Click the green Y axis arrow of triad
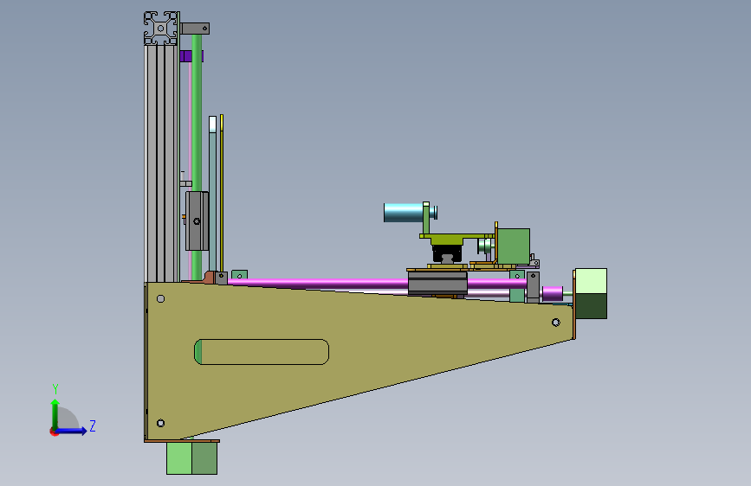Viewport: 751px width, 486px height. click(55, 413)
